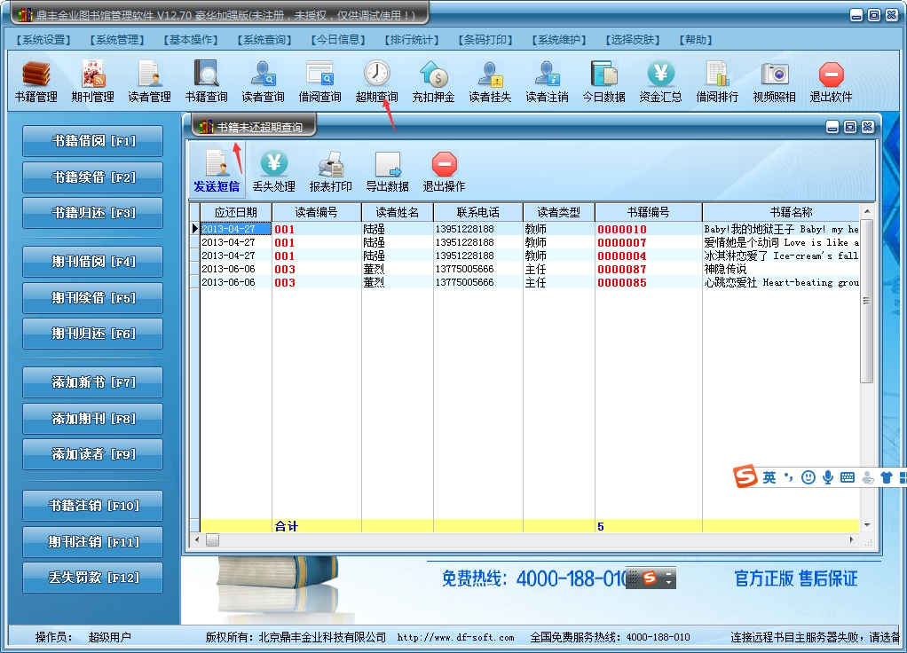Click 导出数据 export data icon
This screenshot has height=653, width=907.
point(387,165)
